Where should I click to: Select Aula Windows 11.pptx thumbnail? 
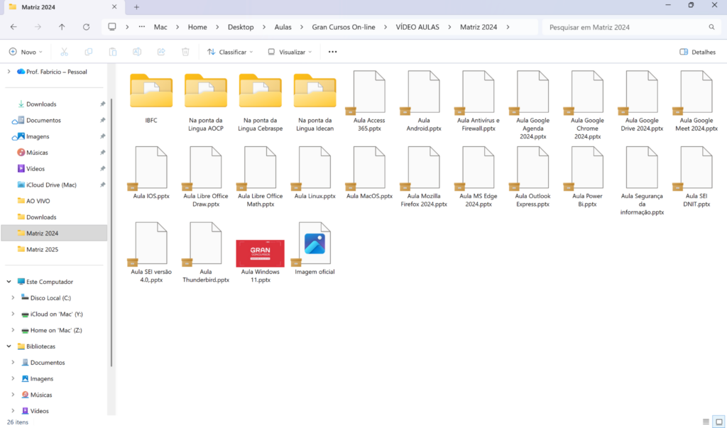point(260,253)
